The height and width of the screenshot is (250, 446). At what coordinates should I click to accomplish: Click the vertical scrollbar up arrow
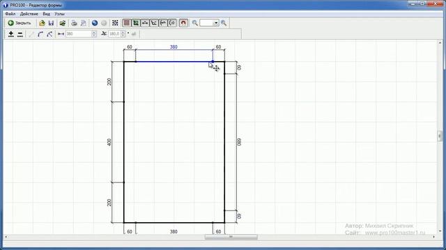[440, 42]
